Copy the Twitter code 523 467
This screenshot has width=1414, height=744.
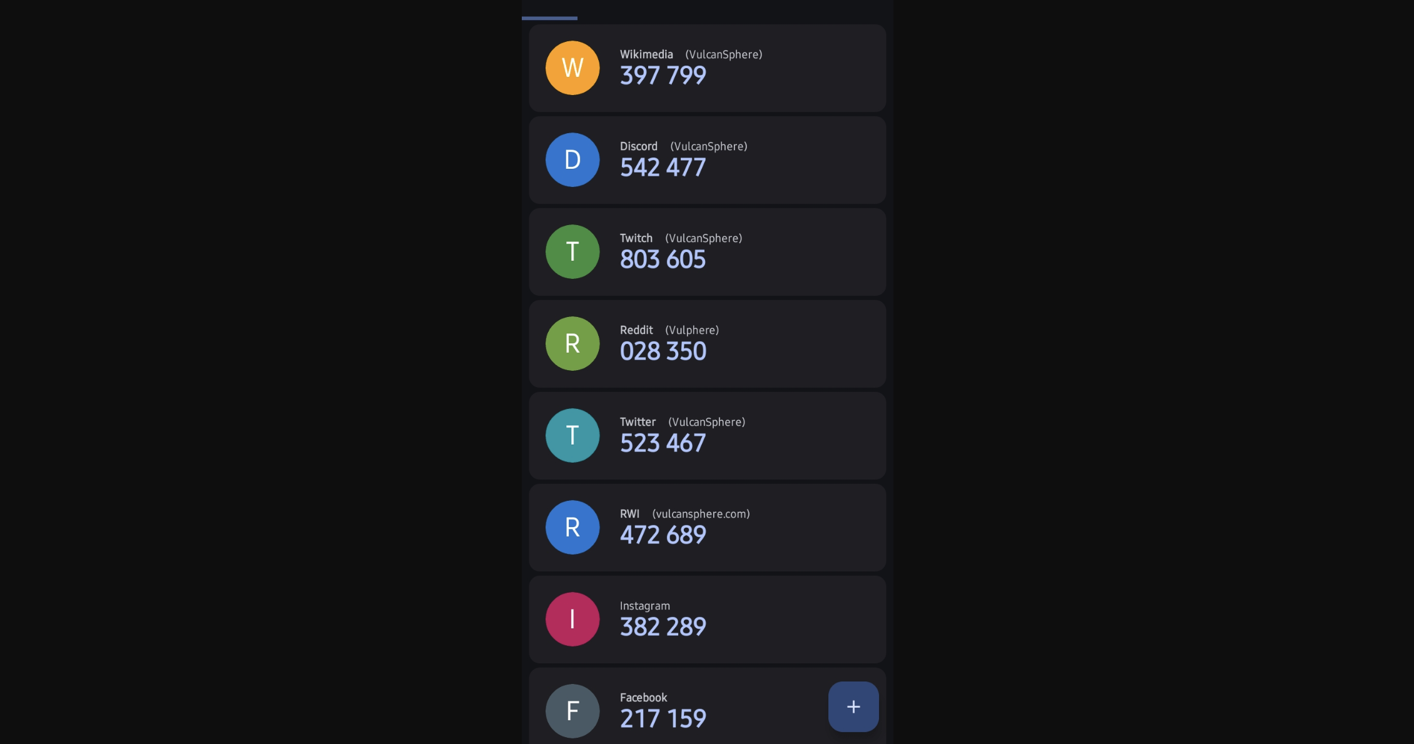point(663,444)
